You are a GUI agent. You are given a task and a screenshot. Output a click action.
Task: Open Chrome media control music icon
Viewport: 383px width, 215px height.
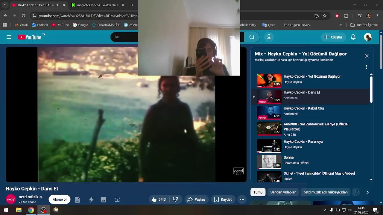(x=360, y=16)
